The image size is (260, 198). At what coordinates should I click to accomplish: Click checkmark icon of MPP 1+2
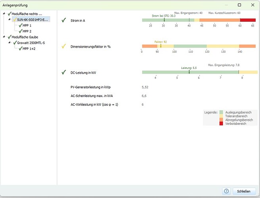[x=21, y=48]
